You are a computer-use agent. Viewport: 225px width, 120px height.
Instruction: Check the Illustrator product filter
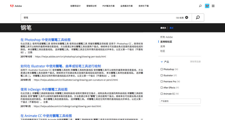tap(162, 76)
